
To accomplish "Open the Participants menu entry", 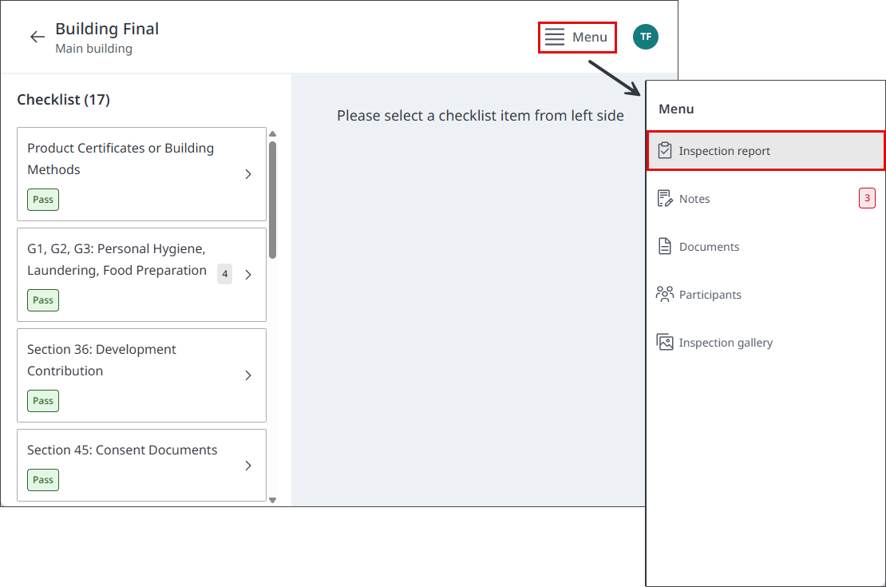I will (x=765, y=294).
